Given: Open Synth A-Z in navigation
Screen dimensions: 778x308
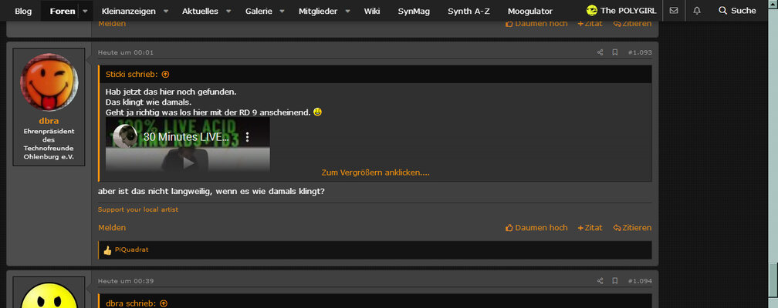Looking at the screenshot, I should (x=468, y=11).
